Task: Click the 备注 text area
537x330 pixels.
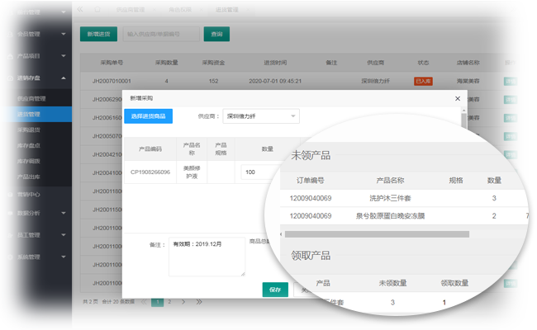Action: coord(207,257)
